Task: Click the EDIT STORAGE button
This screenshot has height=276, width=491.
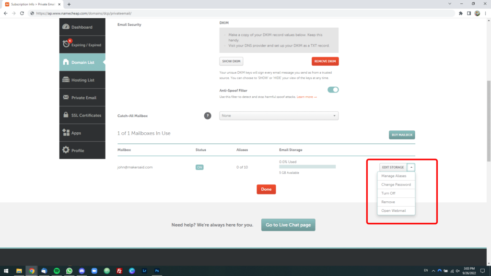Action: (393, 167)
